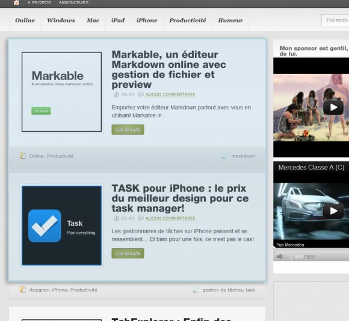Click tag icon beside gestion de tâches
349x321 pixels.
pyautogui.click(x=196, y=290)
